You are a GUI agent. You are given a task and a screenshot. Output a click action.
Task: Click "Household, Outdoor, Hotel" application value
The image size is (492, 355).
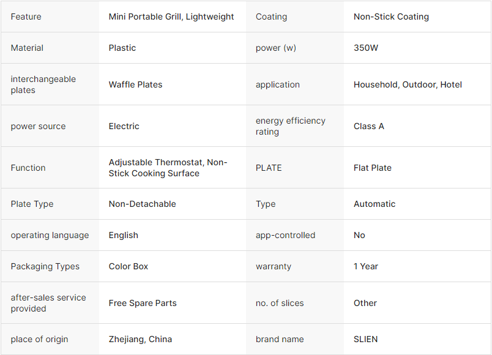(x=408, y=84)
